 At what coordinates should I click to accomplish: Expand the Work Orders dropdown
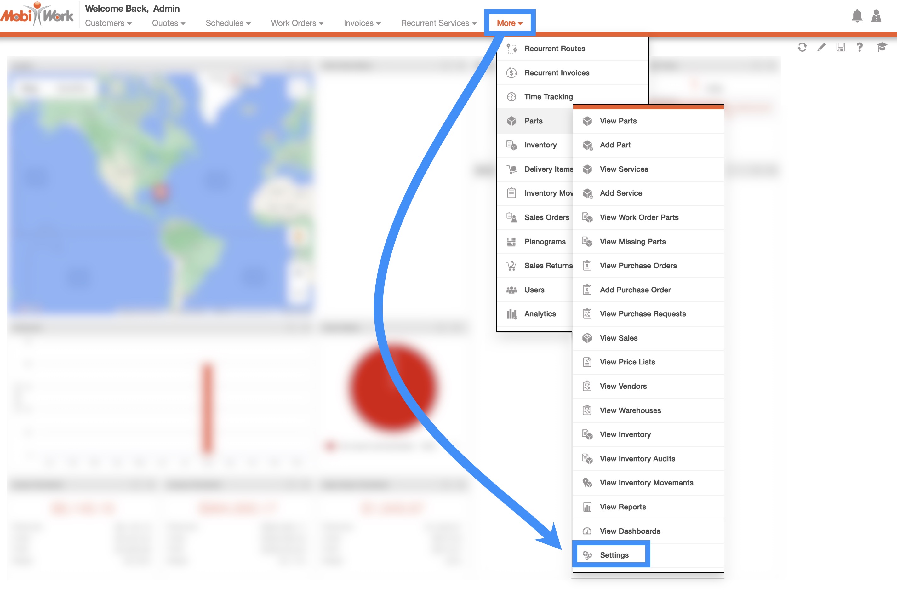[x=297, y=23]
